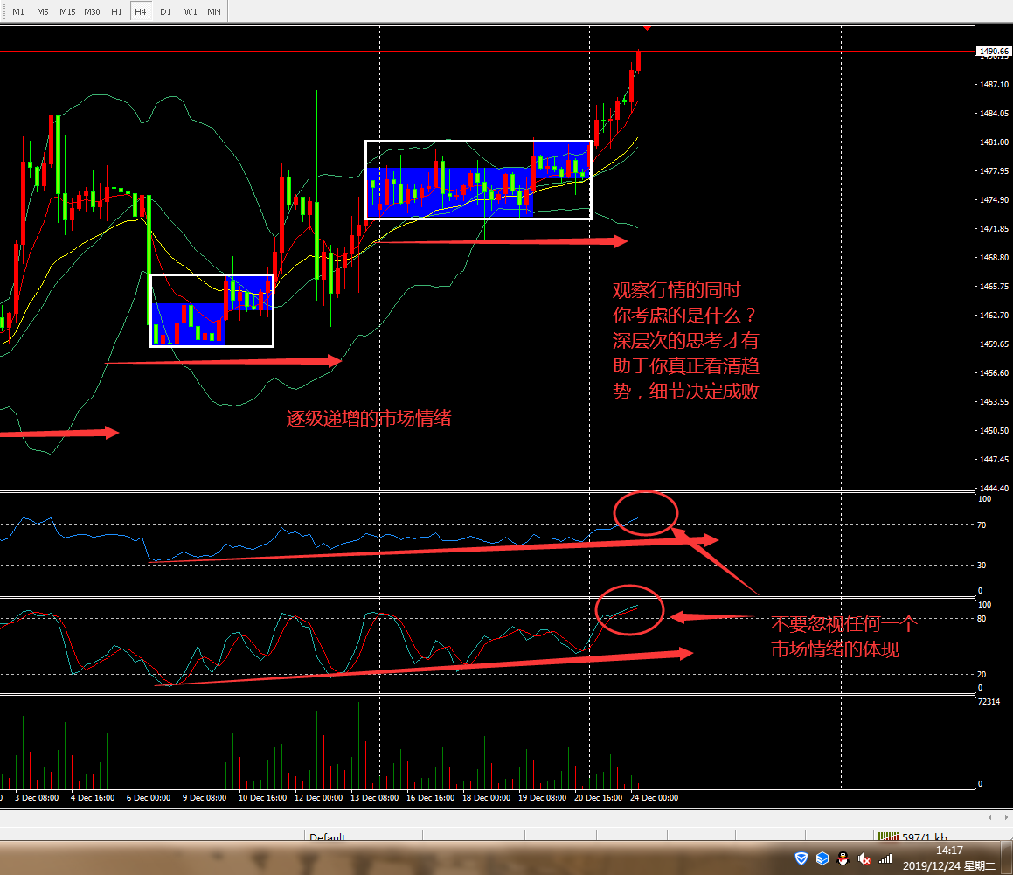Viewport: 1013px width, 875px height.
Task: Click the 1453.55 price axis label
Action: (x=994, y=401)
